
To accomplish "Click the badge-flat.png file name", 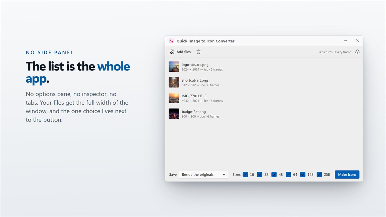I will pyautogui.click(x=194, y=112).
